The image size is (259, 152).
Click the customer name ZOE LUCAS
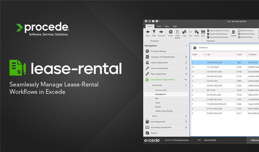coord(253,63)
